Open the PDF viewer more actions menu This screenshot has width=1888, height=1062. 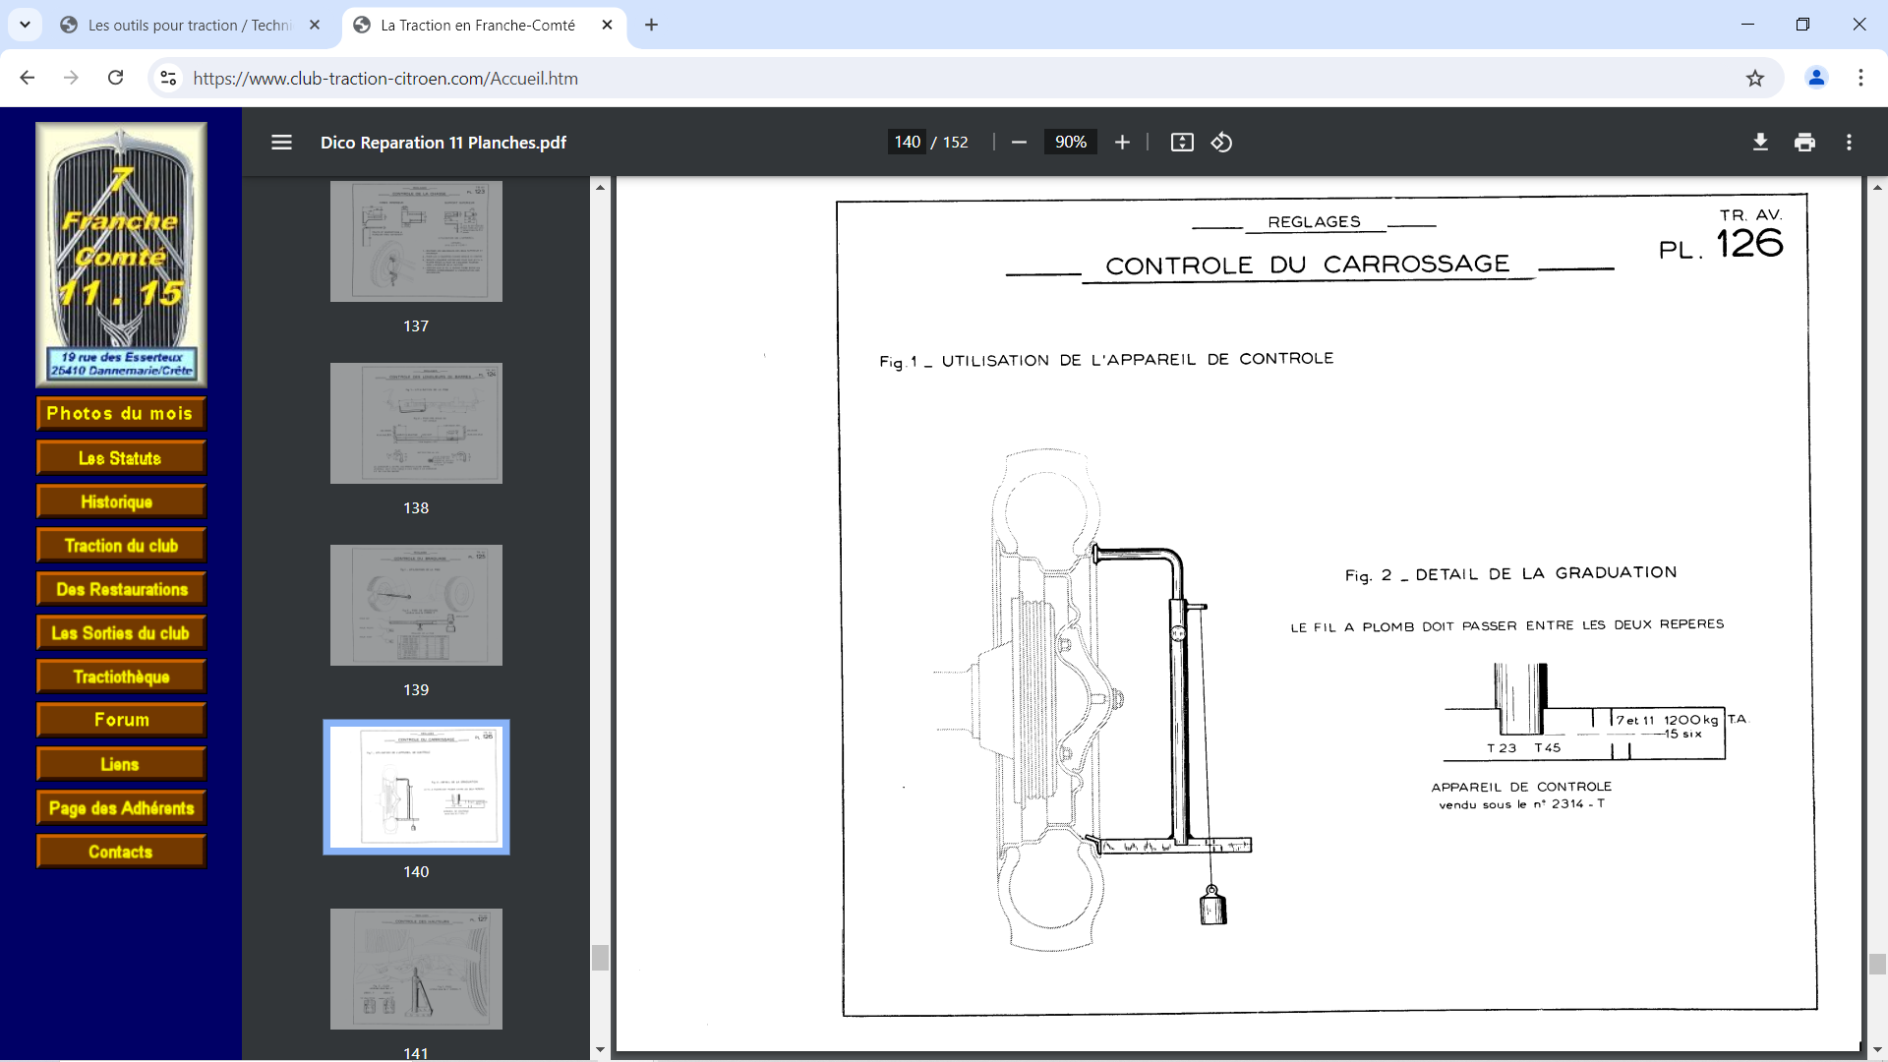tap(1849, 143)
